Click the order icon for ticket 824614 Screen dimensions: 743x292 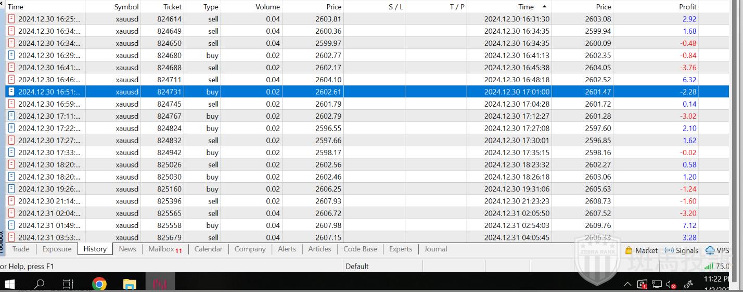click(11, 19)
